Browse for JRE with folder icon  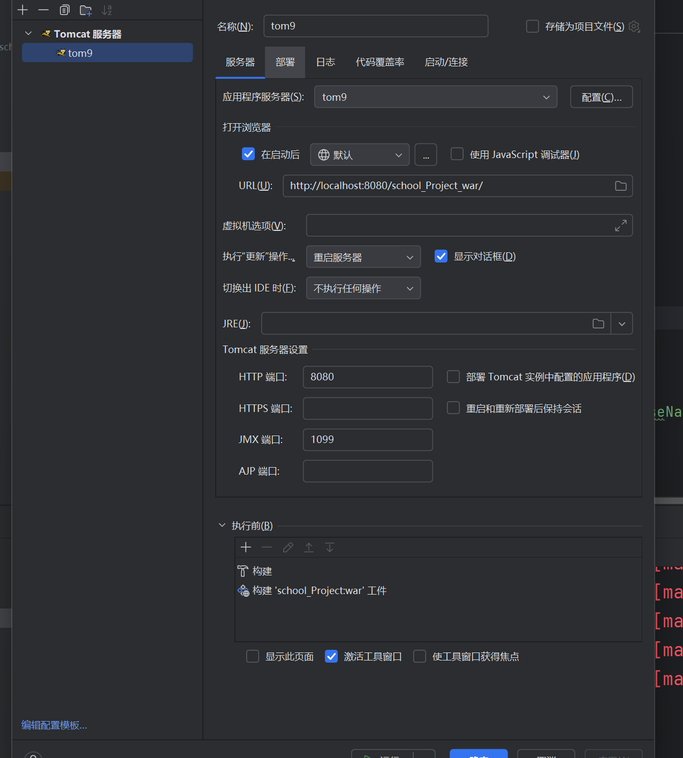[598, 324]
